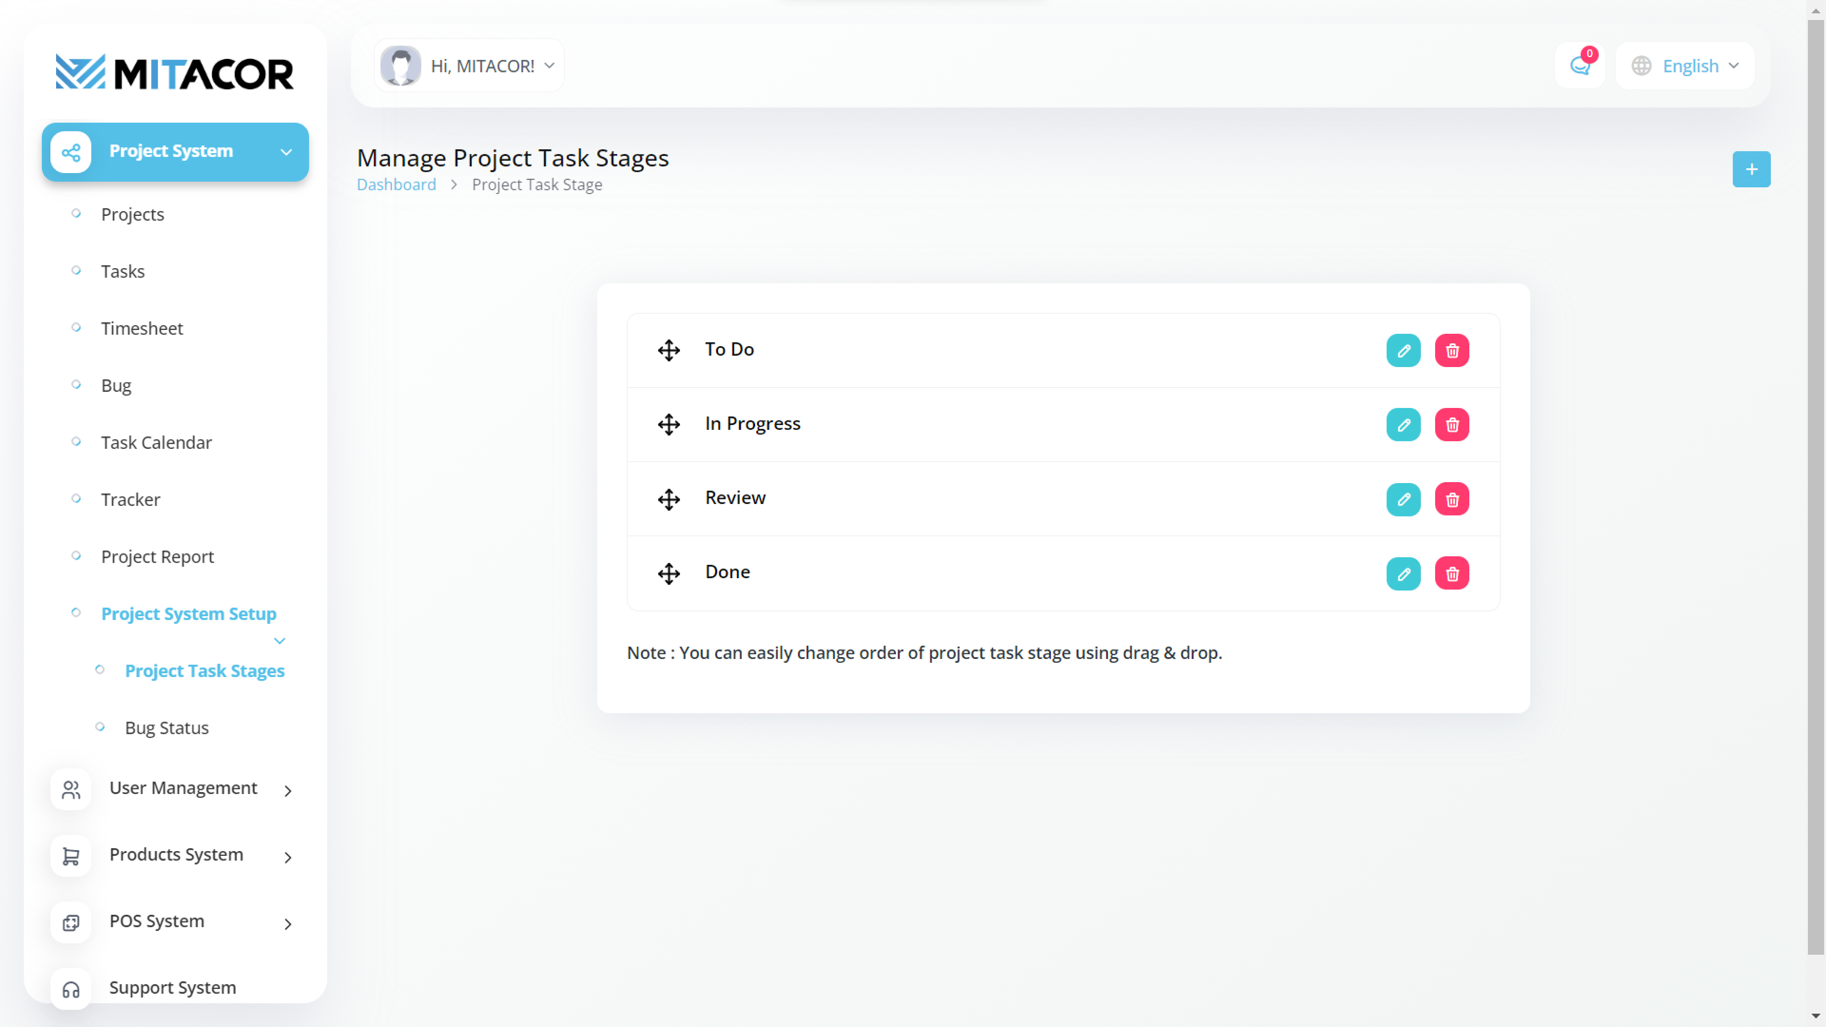Screen dimensions: 1826x1027
Task: Open the Timesheet menu item
Action: click(142, 328)
